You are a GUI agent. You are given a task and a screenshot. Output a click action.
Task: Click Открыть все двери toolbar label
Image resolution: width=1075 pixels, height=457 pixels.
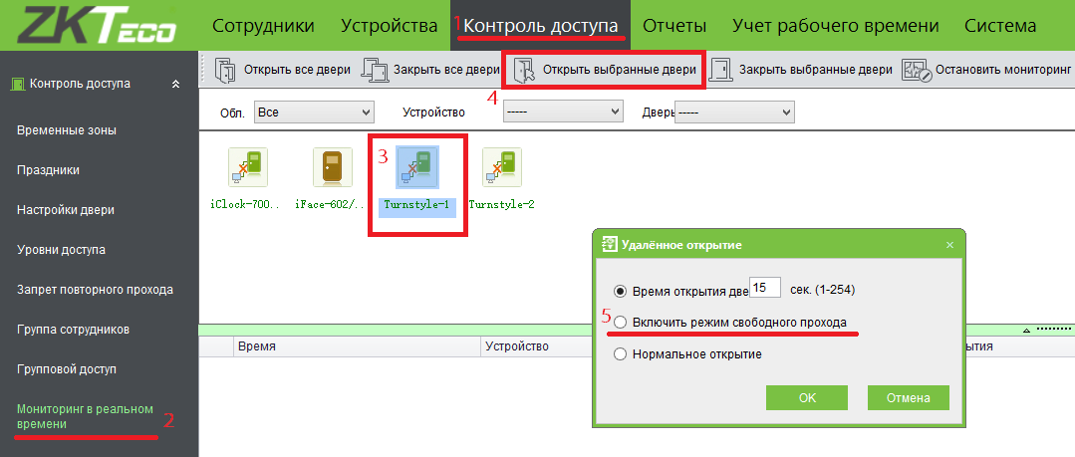coord(298,70)
